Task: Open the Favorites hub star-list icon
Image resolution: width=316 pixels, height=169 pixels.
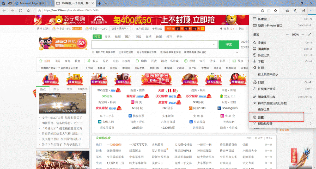Action: [287, 11]
